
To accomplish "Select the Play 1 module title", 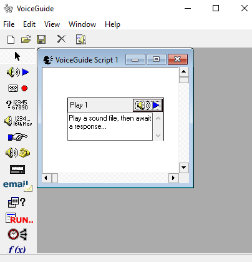I will point(79,105).
